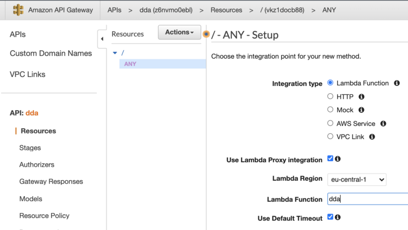Open info icon next to AWS Service option

(383, 124)
